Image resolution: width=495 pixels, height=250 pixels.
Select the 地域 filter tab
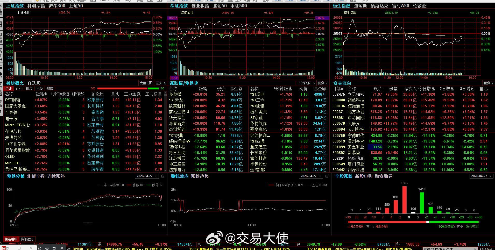[50, 88]
